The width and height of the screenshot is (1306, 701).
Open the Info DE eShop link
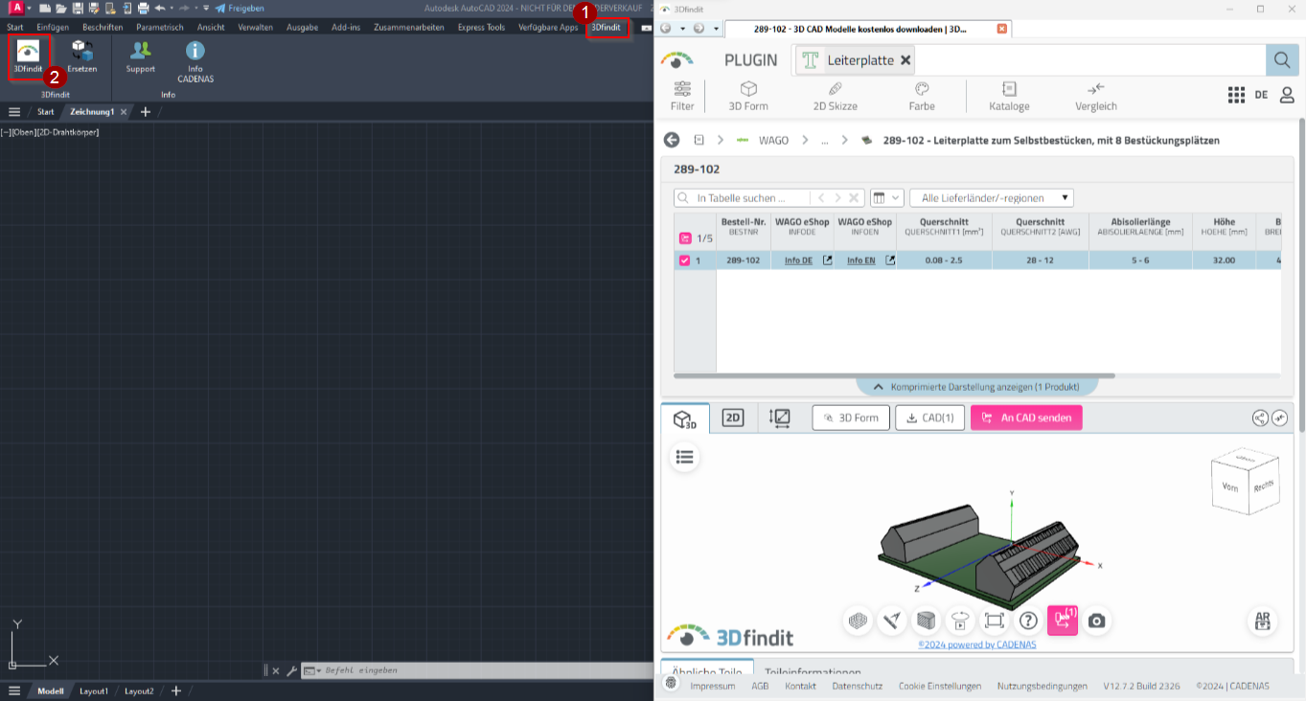798,260
